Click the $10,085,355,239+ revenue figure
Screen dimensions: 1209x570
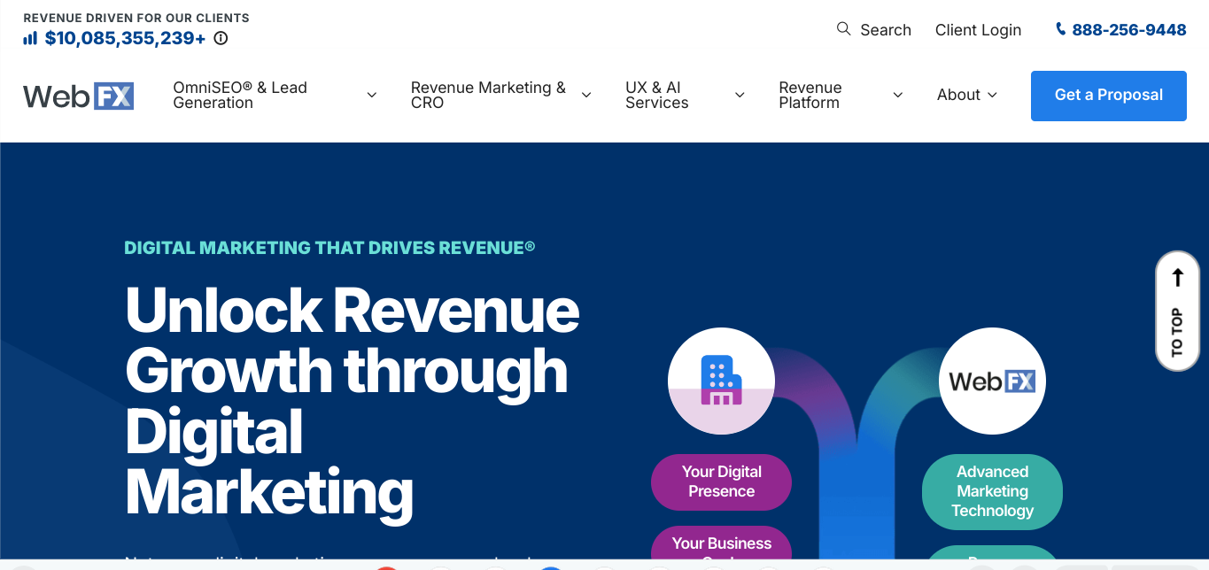[x=125, y=38]
